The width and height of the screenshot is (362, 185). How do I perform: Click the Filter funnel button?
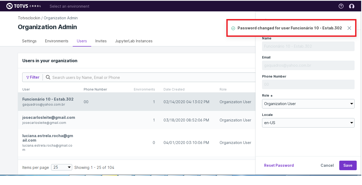[33, 77]
